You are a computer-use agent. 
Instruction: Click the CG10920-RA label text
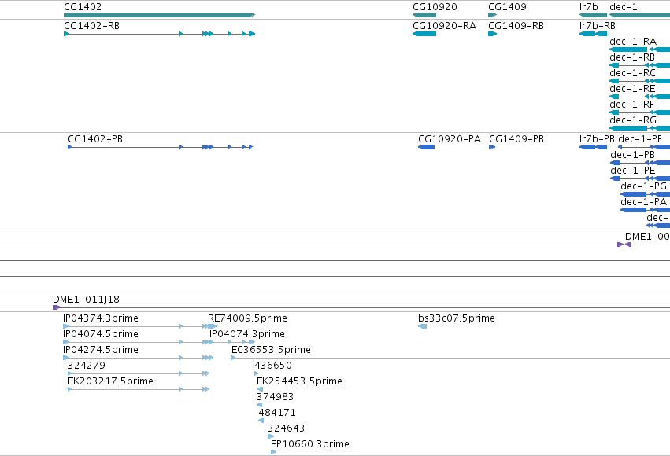coord(444,26)
